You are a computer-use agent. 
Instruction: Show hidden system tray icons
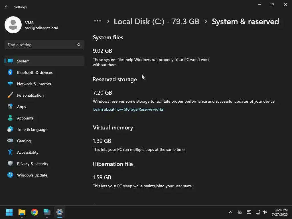[x=231, y=212]
